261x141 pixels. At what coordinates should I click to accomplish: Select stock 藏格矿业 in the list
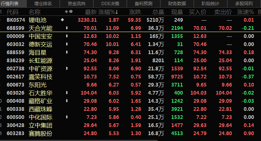pyautogui.click(x=40, y=101)
